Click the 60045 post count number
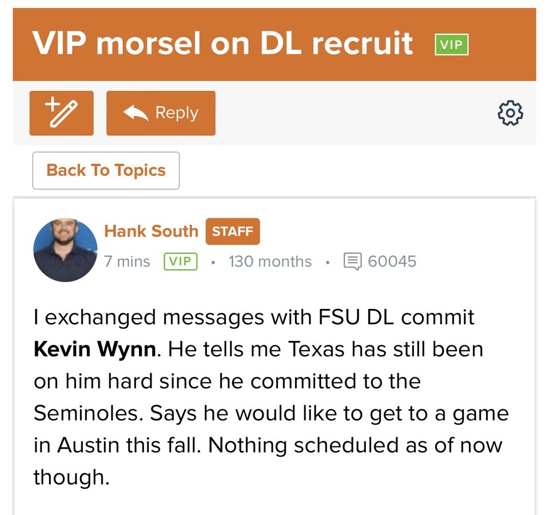Screen dimensions: 549x515 click(392, 261)
